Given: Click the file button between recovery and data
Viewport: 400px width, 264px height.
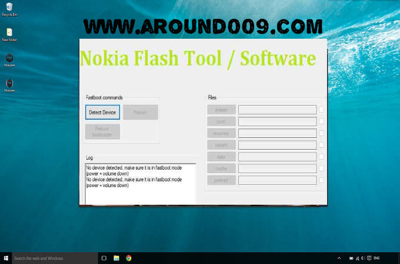Looking at the screenshot, I should (x=221, y=145).
